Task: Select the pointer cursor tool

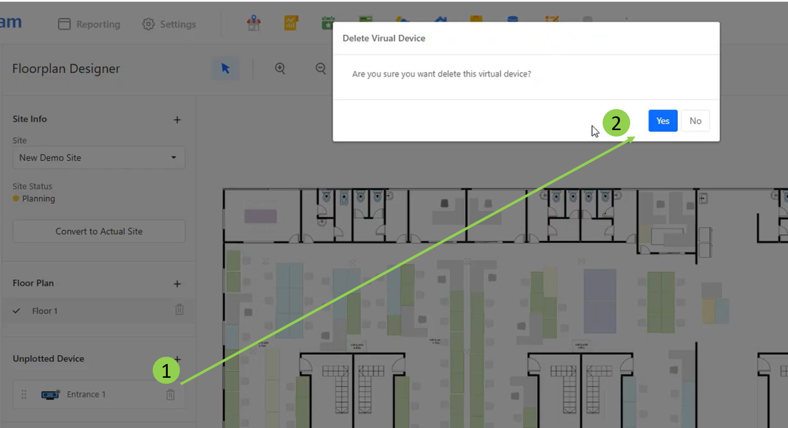Action: [x=225, y=69]
